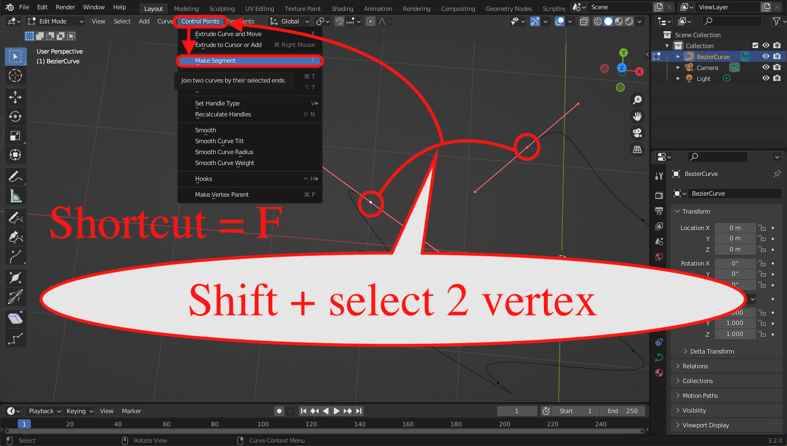Click the Blender logo menu

pos(9,7)
